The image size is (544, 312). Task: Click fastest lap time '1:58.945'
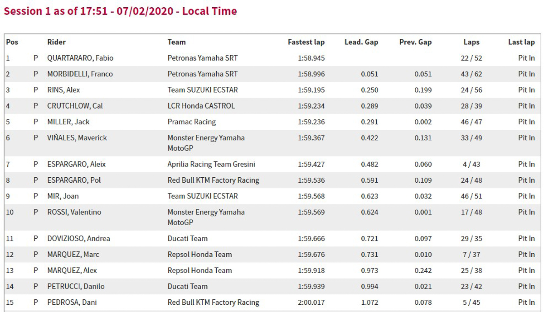(x=311, y=58)
